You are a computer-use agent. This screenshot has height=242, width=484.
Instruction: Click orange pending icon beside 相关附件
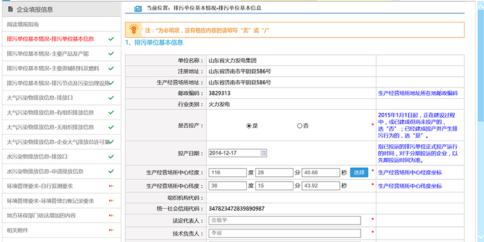[x=111, y=230]
